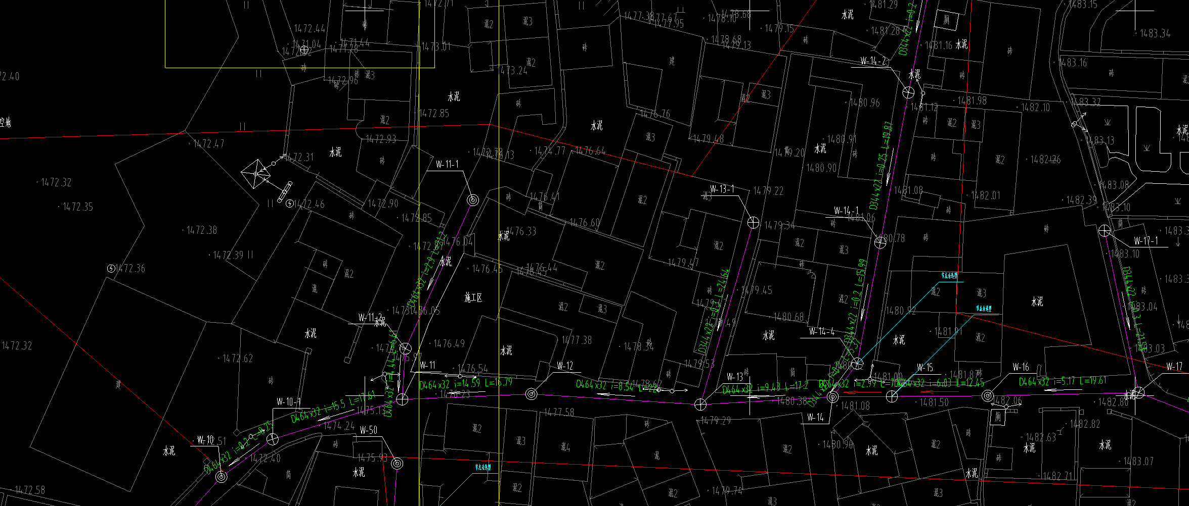
Task: Select the W-17 label
Action: pyautogui.click(x=1174, y=367)
